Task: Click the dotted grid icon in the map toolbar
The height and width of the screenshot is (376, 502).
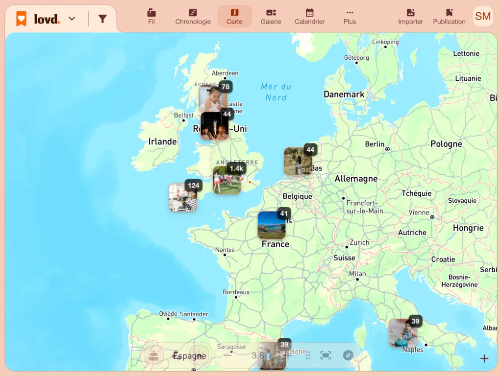Action: click(308, 355)
